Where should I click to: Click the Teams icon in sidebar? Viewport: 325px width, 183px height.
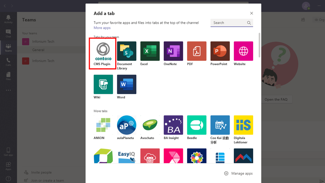tap(8, 48)
